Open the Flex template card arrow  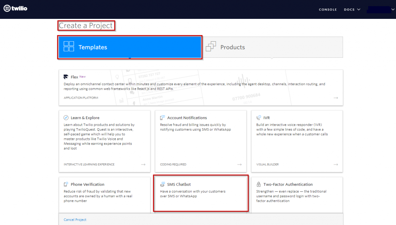coord(336,98)
